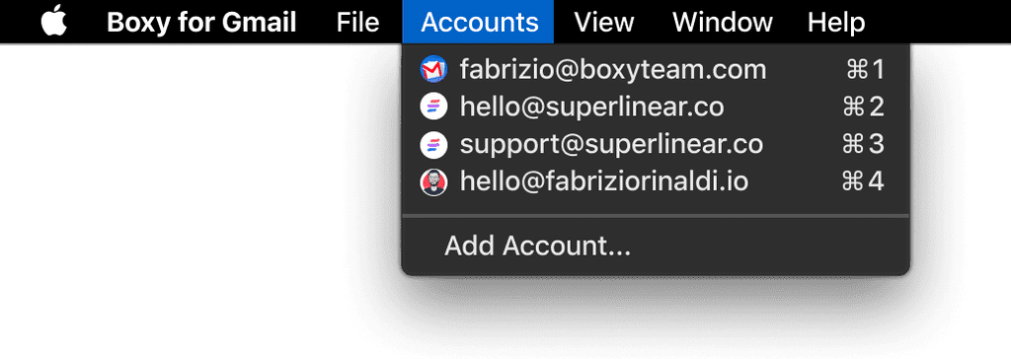
Task: Open the View menu
Action: 604,23
